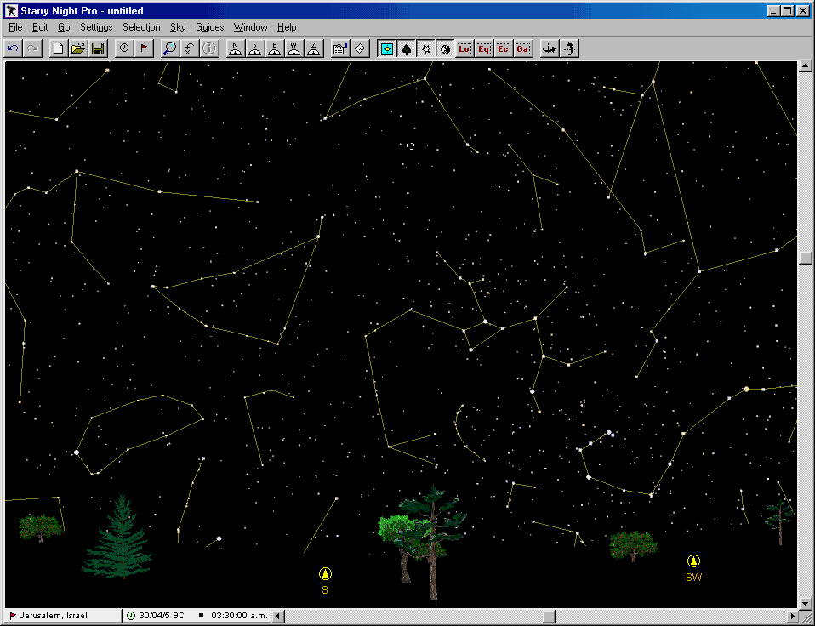Open the Help menu
The image size is (815, 626).
(287, 27)
